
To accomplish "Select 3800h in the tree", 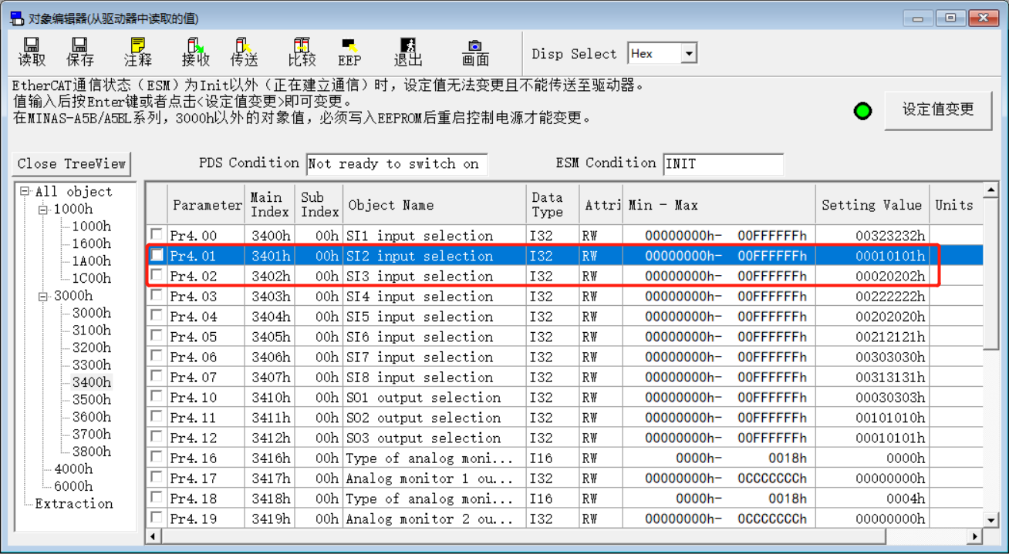I will coord(91,452).
